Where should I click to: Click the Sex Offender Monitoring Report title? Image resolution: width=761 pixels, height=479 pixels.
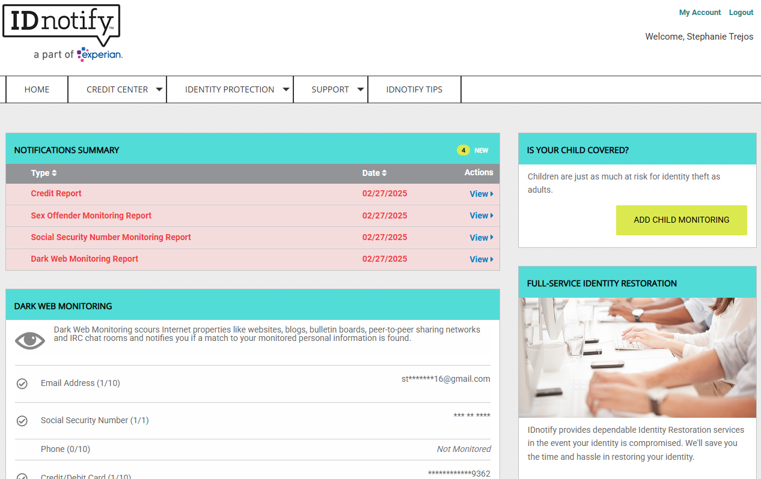click(x=91, y=215)
